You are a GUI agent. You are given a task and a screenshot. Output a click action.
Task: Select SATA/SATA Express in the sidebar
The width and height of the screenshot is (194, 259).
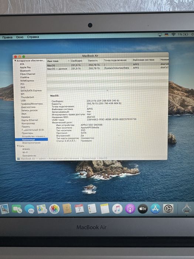coord(31,91)
